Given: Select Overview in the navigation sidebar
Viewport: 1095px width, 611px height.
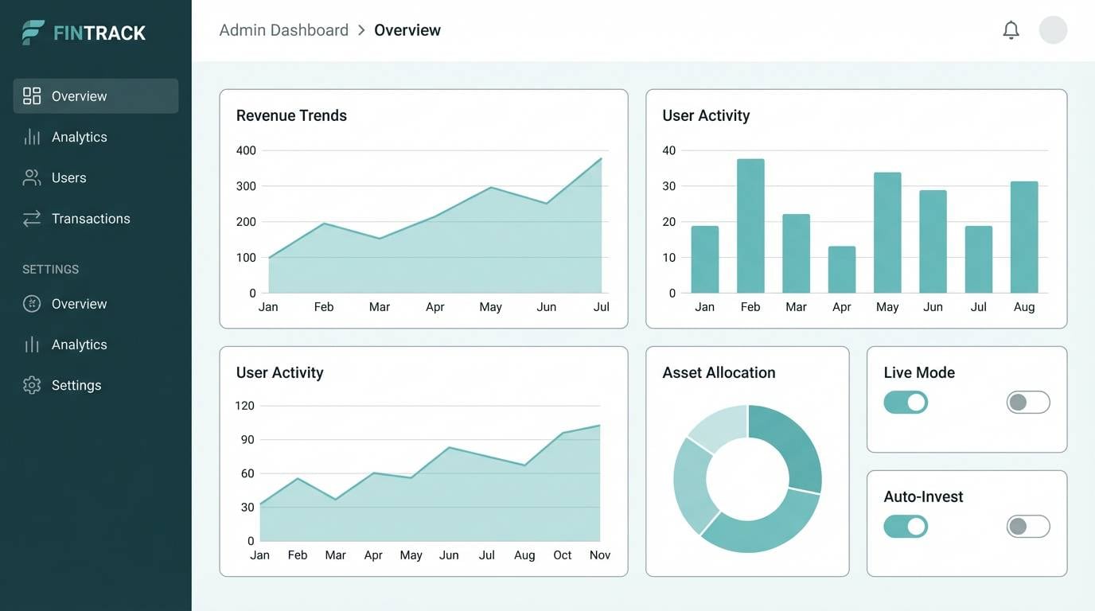Looking at the screenshot, I should tap(80, 95).
